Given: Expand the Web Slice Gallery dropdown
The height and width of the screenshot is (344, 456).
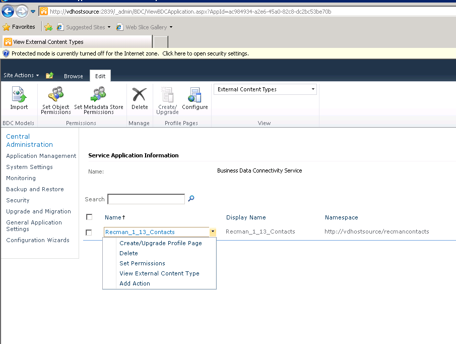Looking at the screenshot, I should (171, 27).
